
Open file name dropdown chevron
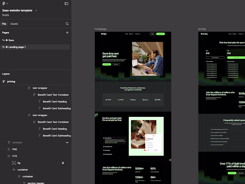36,10
